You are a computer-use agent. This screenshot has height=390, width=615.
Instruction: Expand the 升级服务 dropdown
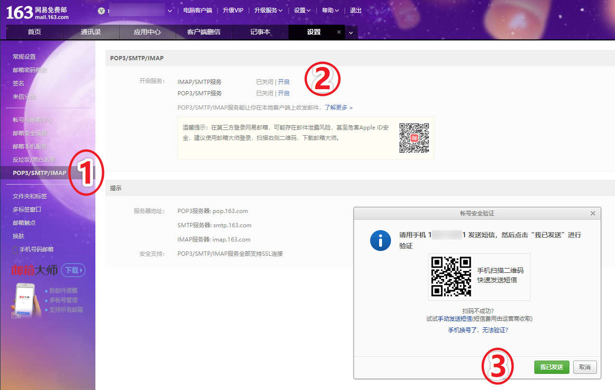(268, 10)
